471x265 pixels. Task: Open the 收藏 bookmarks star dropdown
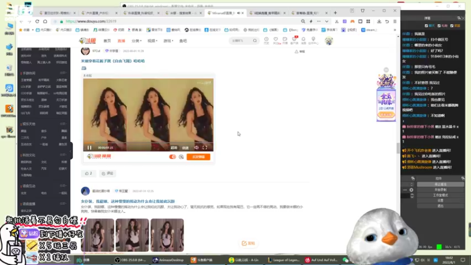click(26, 30)
